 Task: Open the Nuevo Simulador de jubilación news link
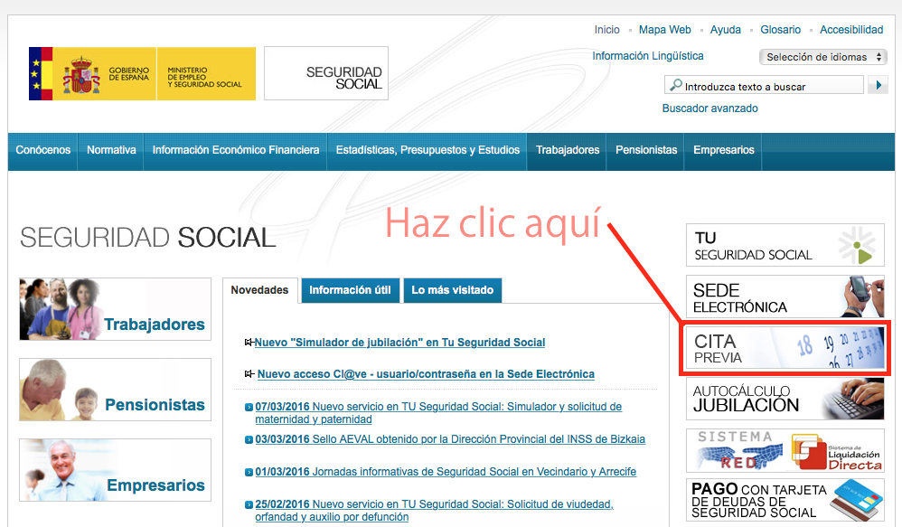pos(399,343)
